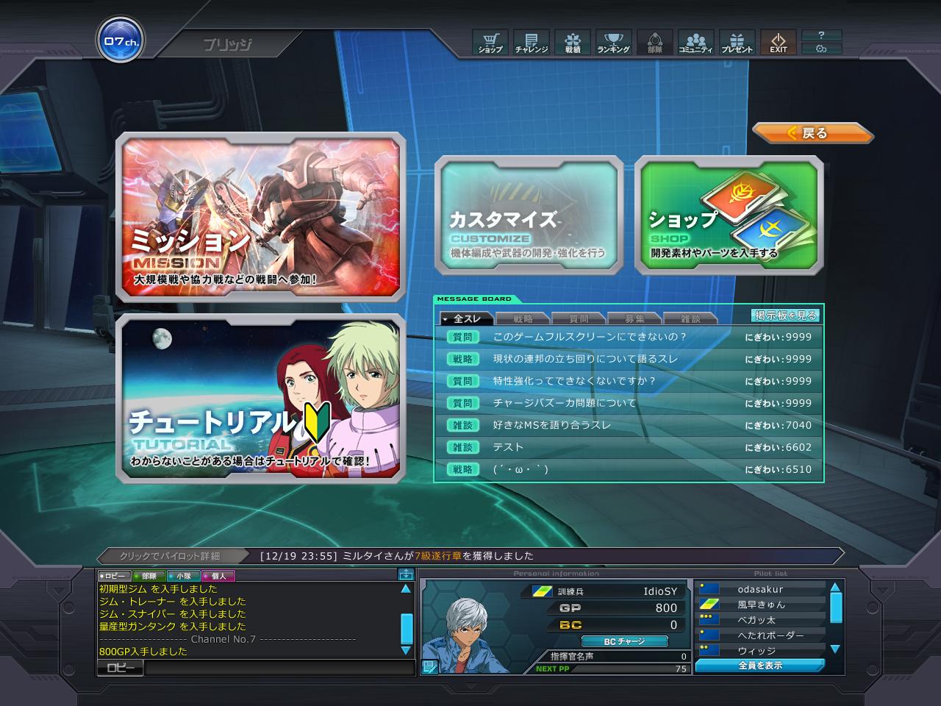Click the pilot list scrollbar thumb
The height and width of the screenshot is (706, 941).
pos(835,607)
